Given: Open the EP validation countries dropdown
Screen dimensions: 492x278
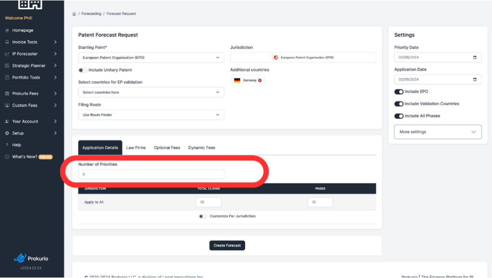Looking at the screenshot, I should tap(151, 93).
